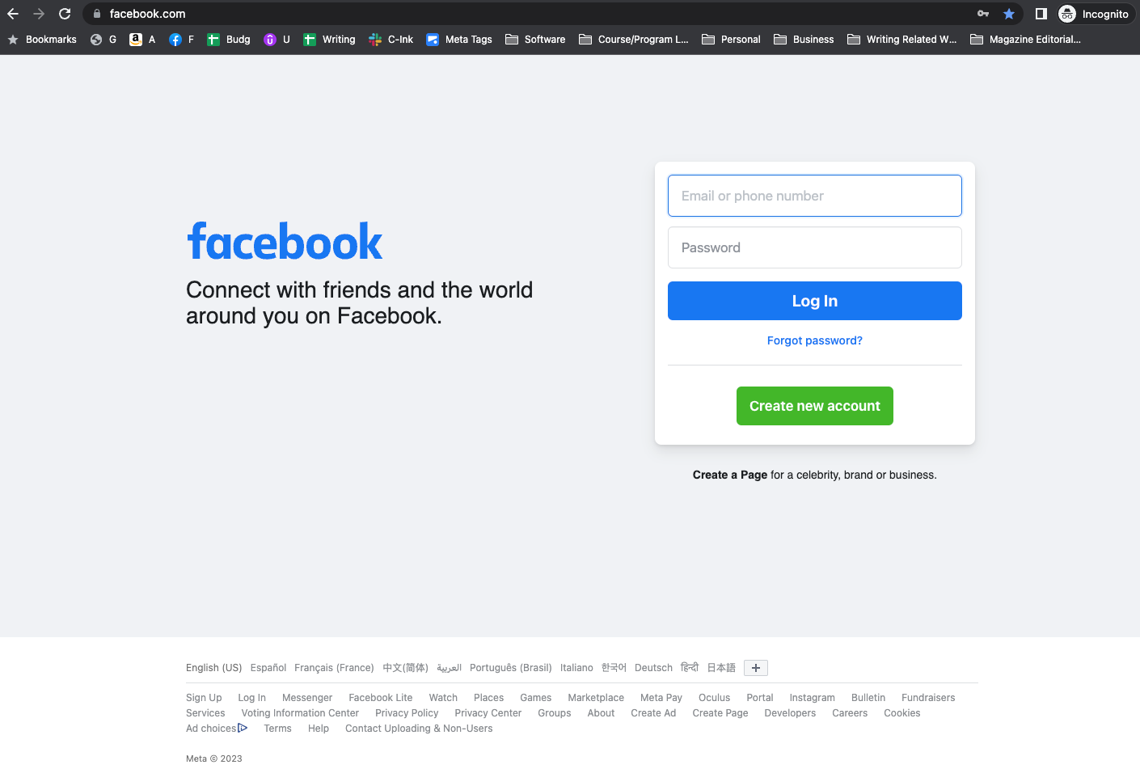This screenshot has width=1140, height=769.
Task: Expand the Software bookmarks folder
Action: (x=535, y=40)
